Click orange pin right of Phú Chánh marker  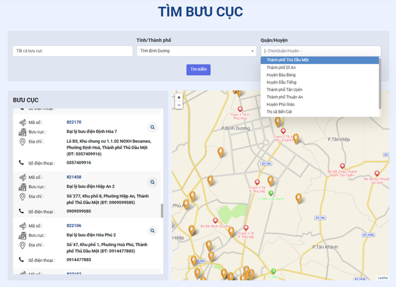click(x=296, y=139)
